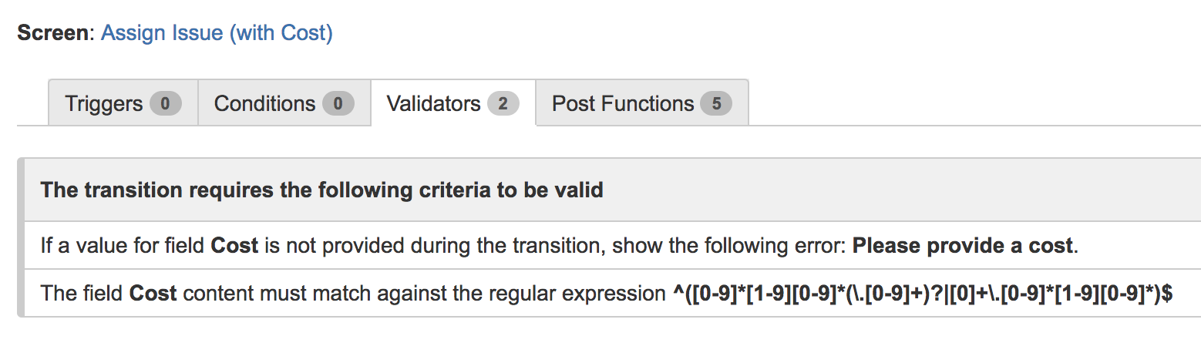This screenshot has height=353, width=1201.
Task: Click the Conditions count badge showing 0
Action: (338, 103)
